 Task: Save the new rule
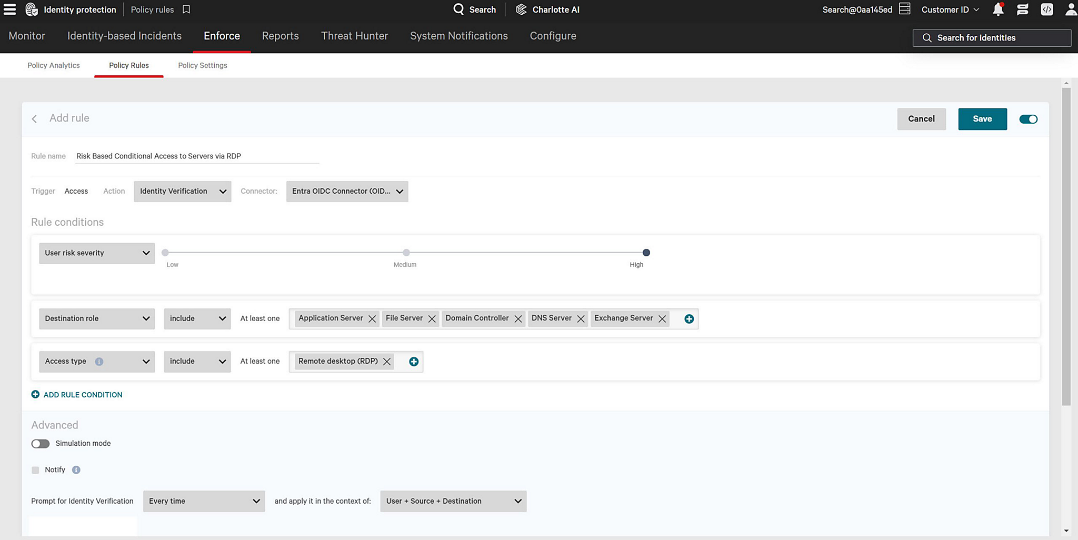982,119
